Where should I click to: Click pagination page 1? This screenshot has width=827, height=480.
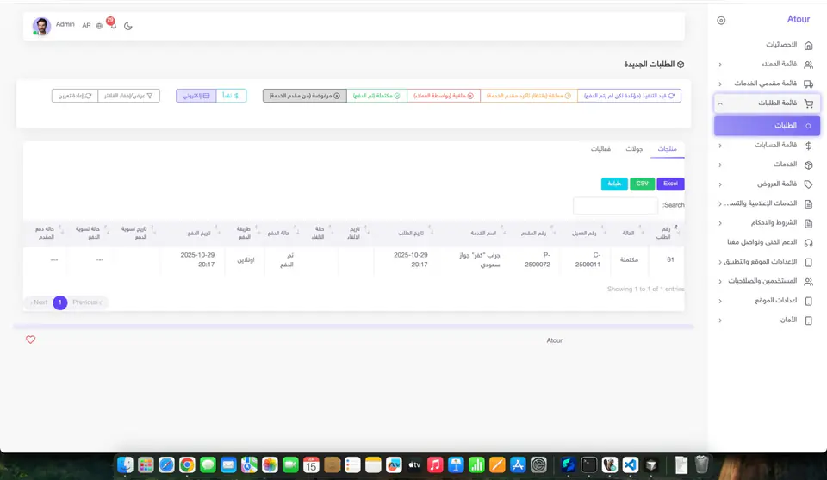(60, 302)
